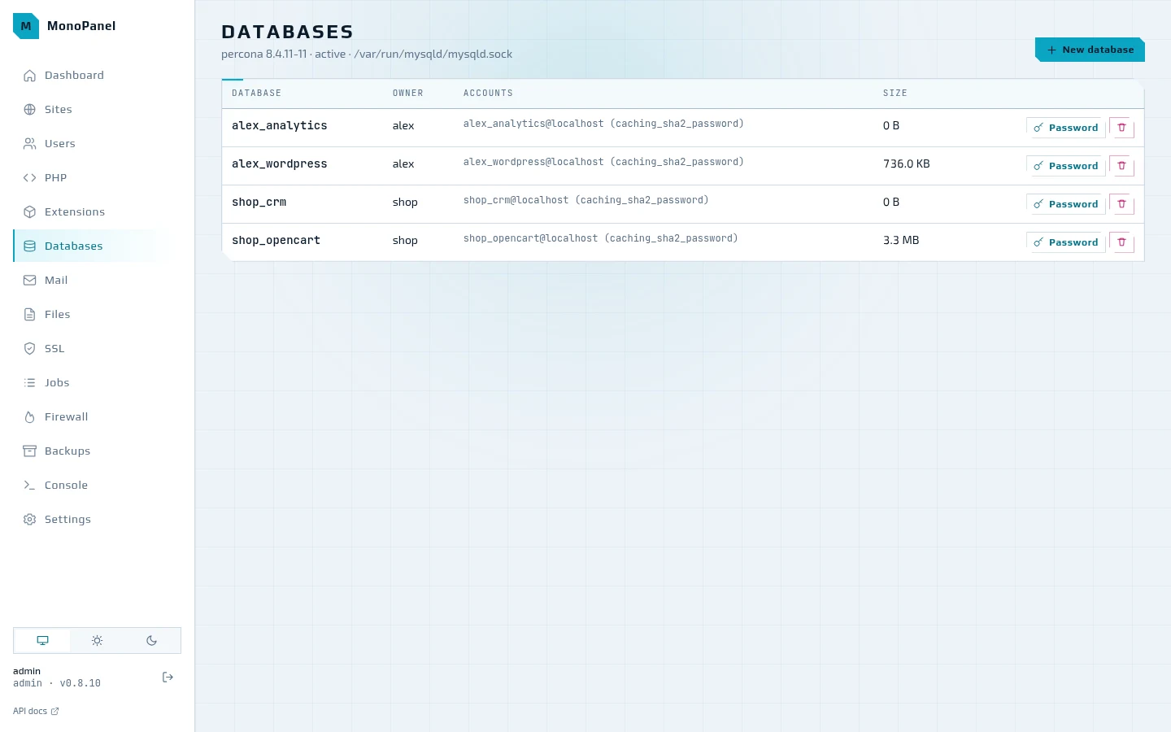Open the SSL shield icon
This screenshot has width=1171, height=732.
(30, 349)
